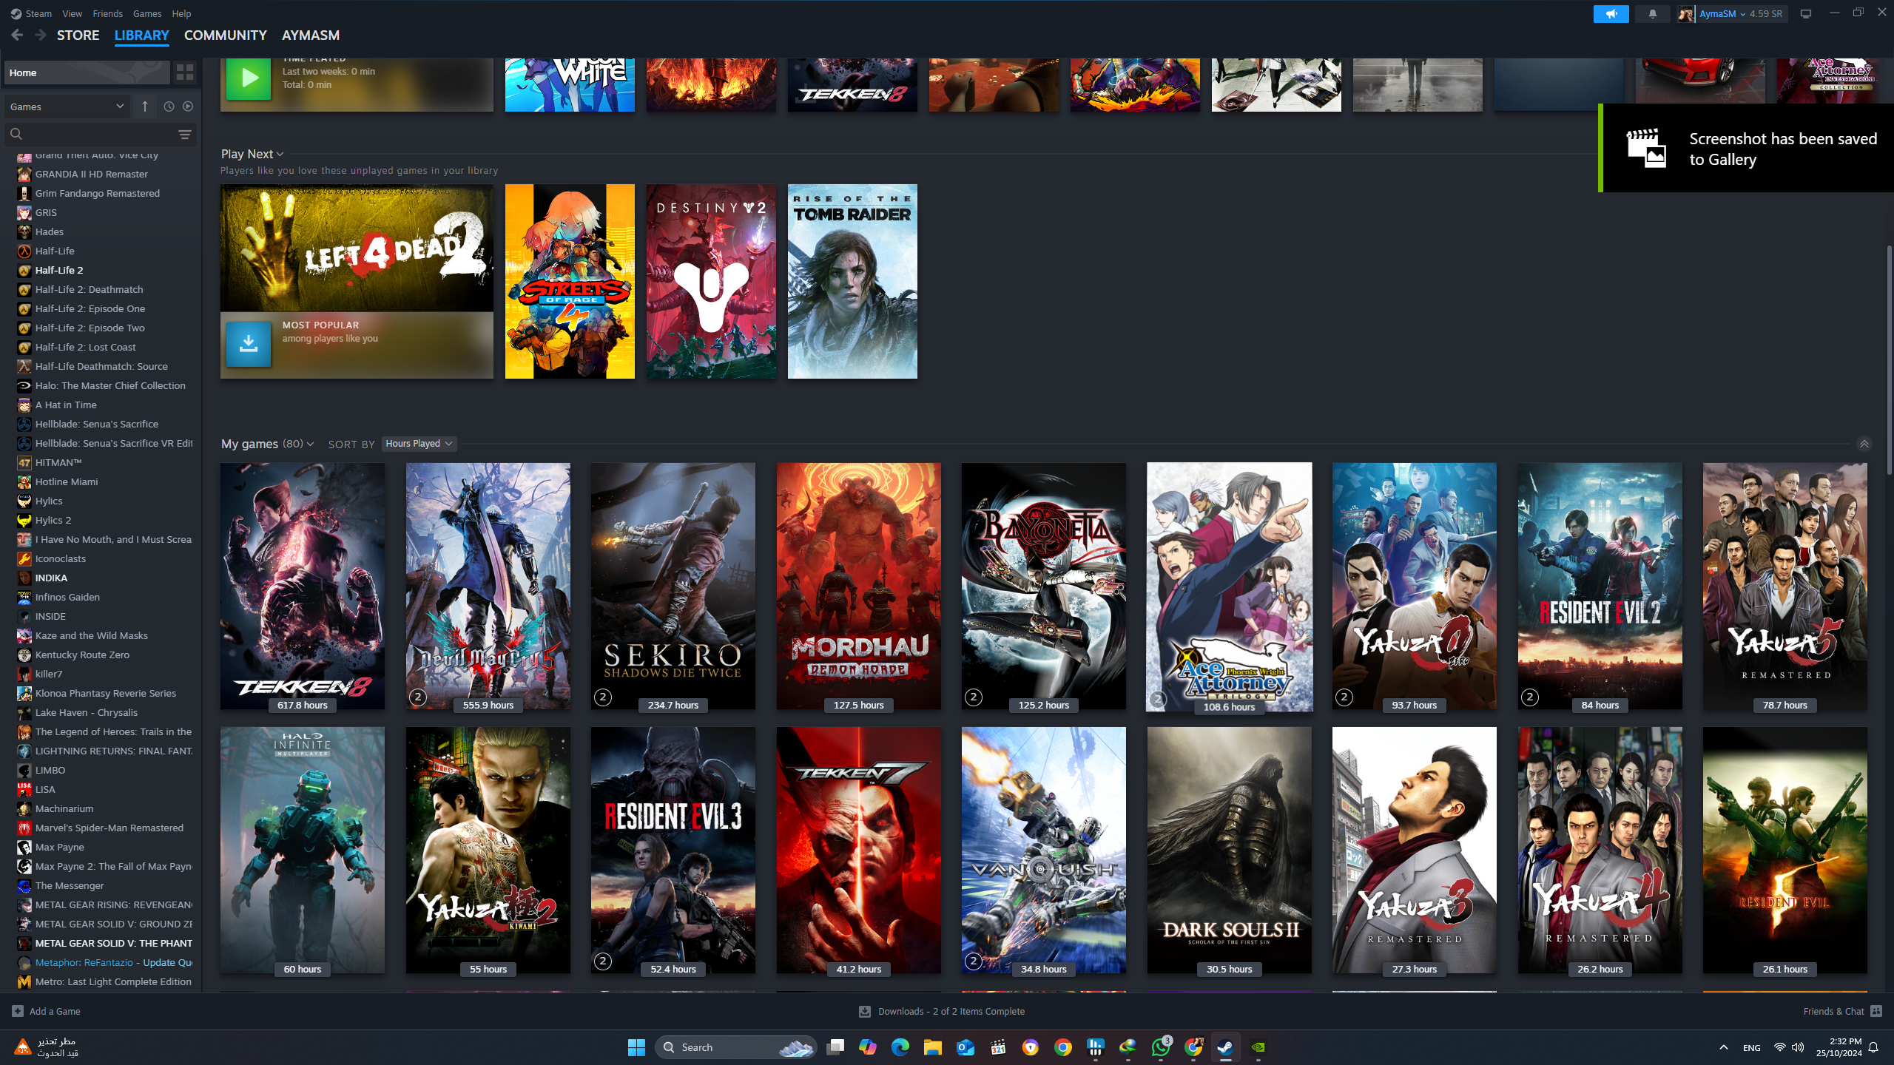The image size is (1894, 1065).
Task: Click the library vertical scrollbar
Action: pos(1889,359)
